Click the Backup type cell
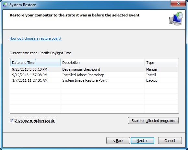 [x=152, y=80]
